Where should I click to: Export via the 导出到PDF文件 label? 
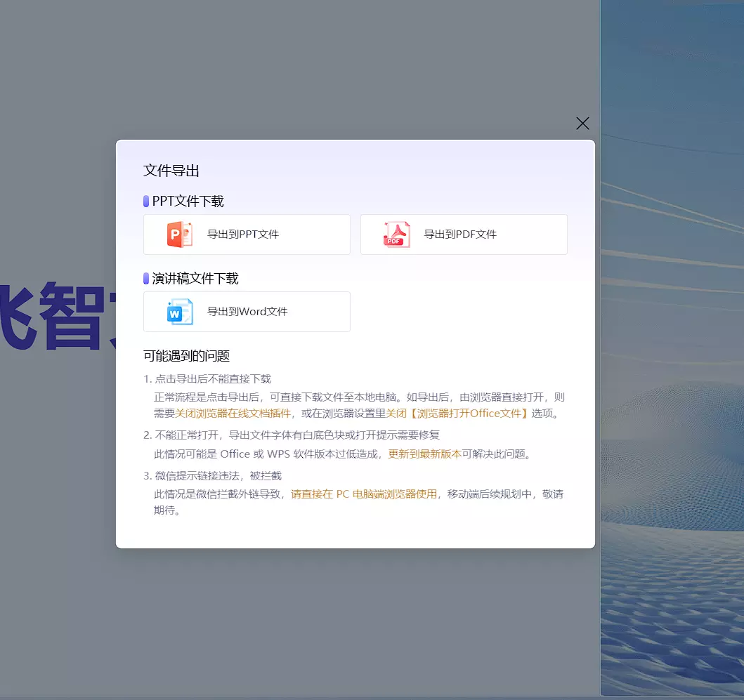[x=460, y=235]
